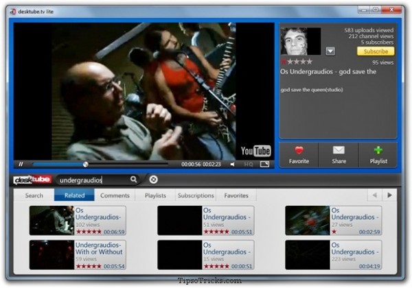Subscribe to the channel

[x=376, y=51]
